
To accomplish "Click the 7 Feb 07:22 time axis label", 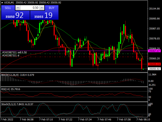I will (66, 119).
